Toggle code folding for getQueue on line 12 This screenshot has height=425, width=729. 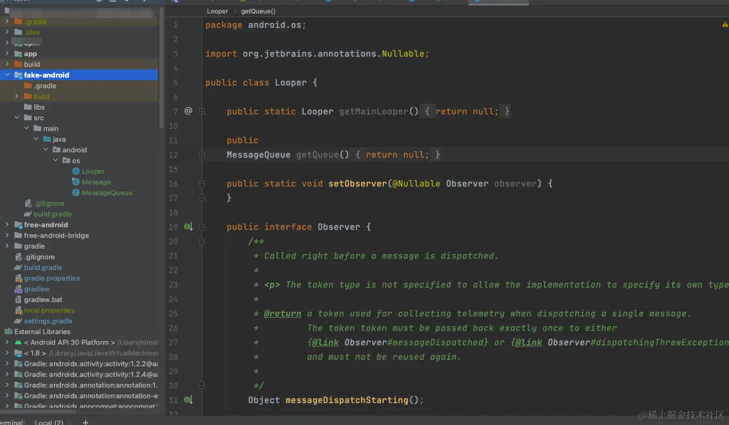click(x=202, y=154)
